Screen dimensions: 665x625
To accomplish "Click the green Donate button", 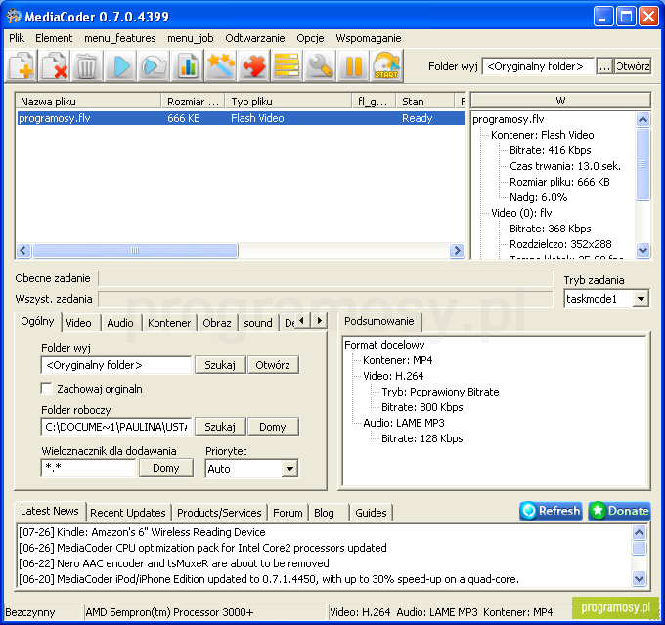I will click(619, 511).
